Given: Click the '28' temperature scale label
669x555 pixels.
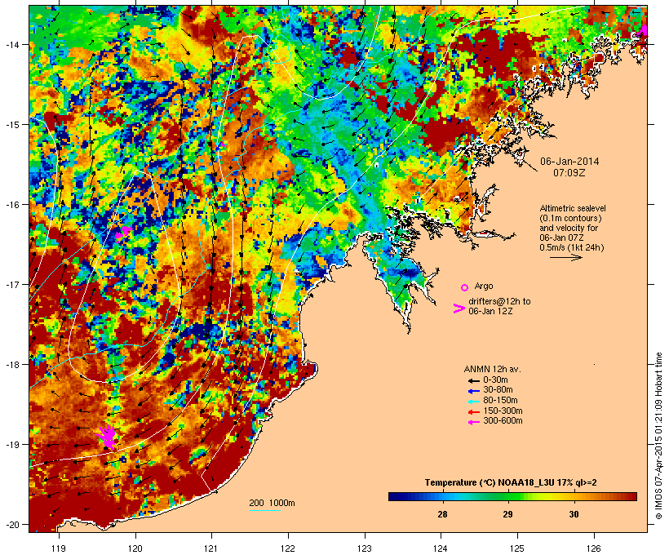Looking at the screenshot, I should coord(442,514).
